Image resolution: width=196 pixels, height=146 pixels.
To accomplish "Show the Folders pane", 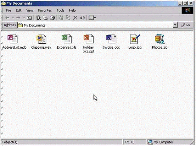I will click(45, 18).
